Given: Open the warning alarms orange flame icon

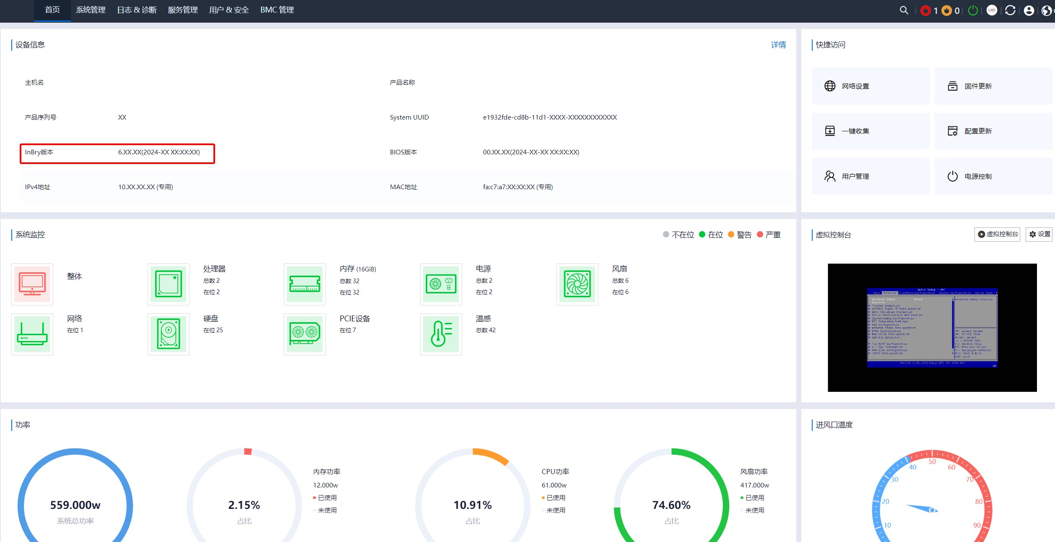Looking at the screenshot, I should click(x=946, y=10).
